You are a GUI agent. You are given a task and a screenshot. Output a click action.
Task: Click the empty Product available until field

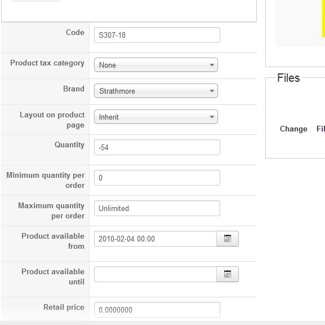pyautogui.click(x=155, y=274)
